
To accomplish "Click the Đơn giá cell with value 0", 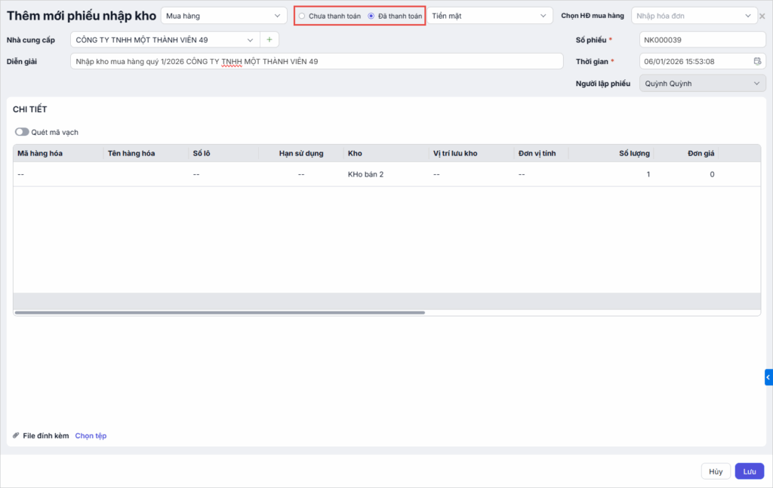I will 686,174.
